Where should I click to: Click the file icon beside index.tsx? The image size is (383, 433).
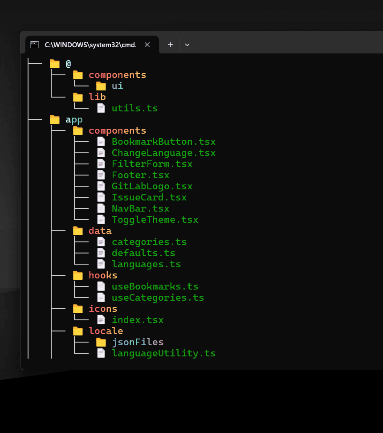click(101, 320)
